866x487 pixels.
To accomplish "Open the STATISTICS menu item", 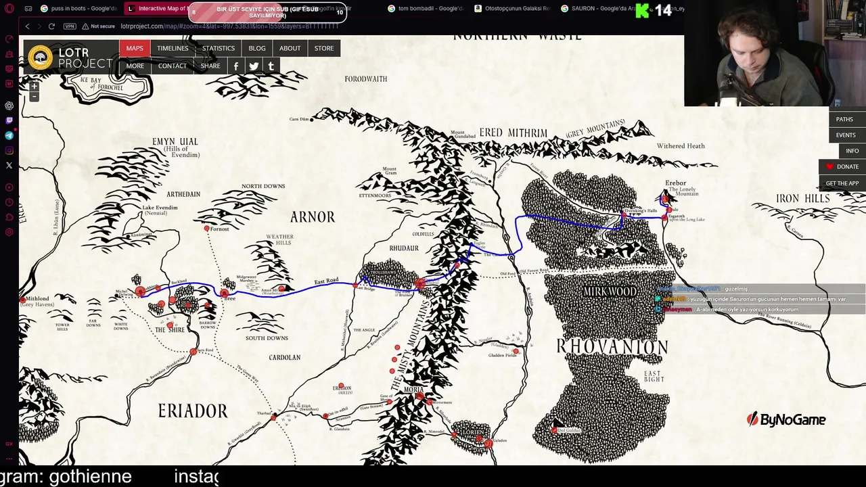I will pos(219,48).
